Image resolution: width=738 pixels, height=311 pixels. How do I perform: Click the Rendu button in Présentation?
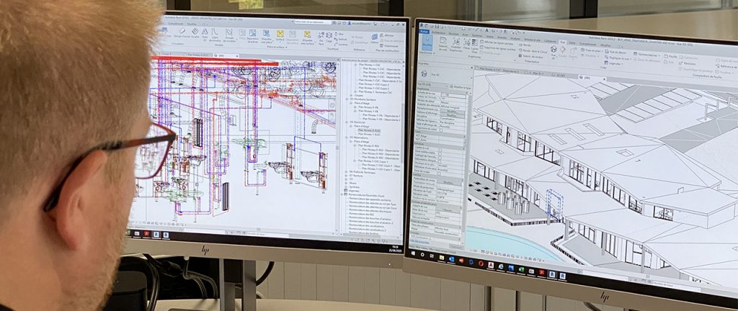(525, 45)
